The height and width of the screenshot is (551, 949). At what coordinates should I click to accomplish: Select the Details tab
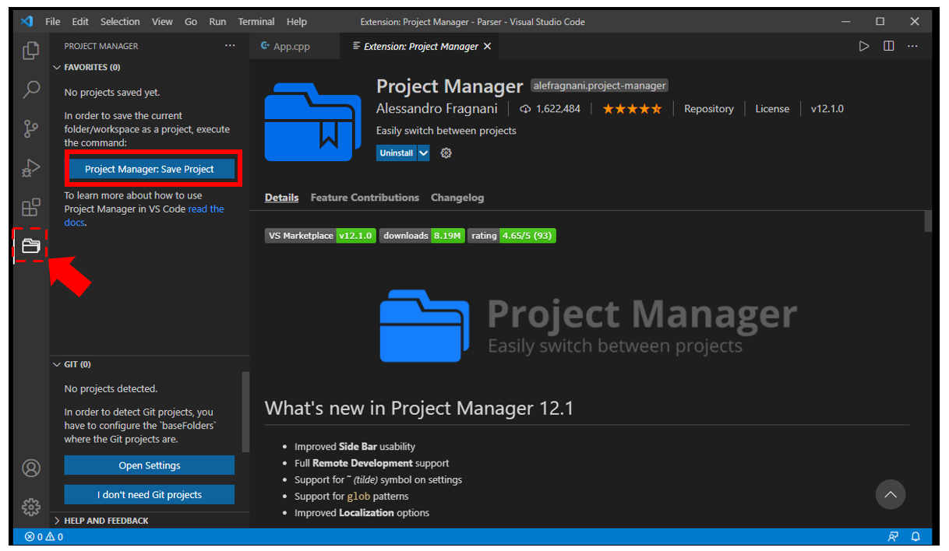pyautogui.click(x=281, y=198)
